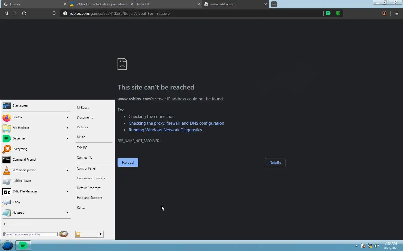Open the green Shields icon
403x251 pixels.
[x=338, y=13]
